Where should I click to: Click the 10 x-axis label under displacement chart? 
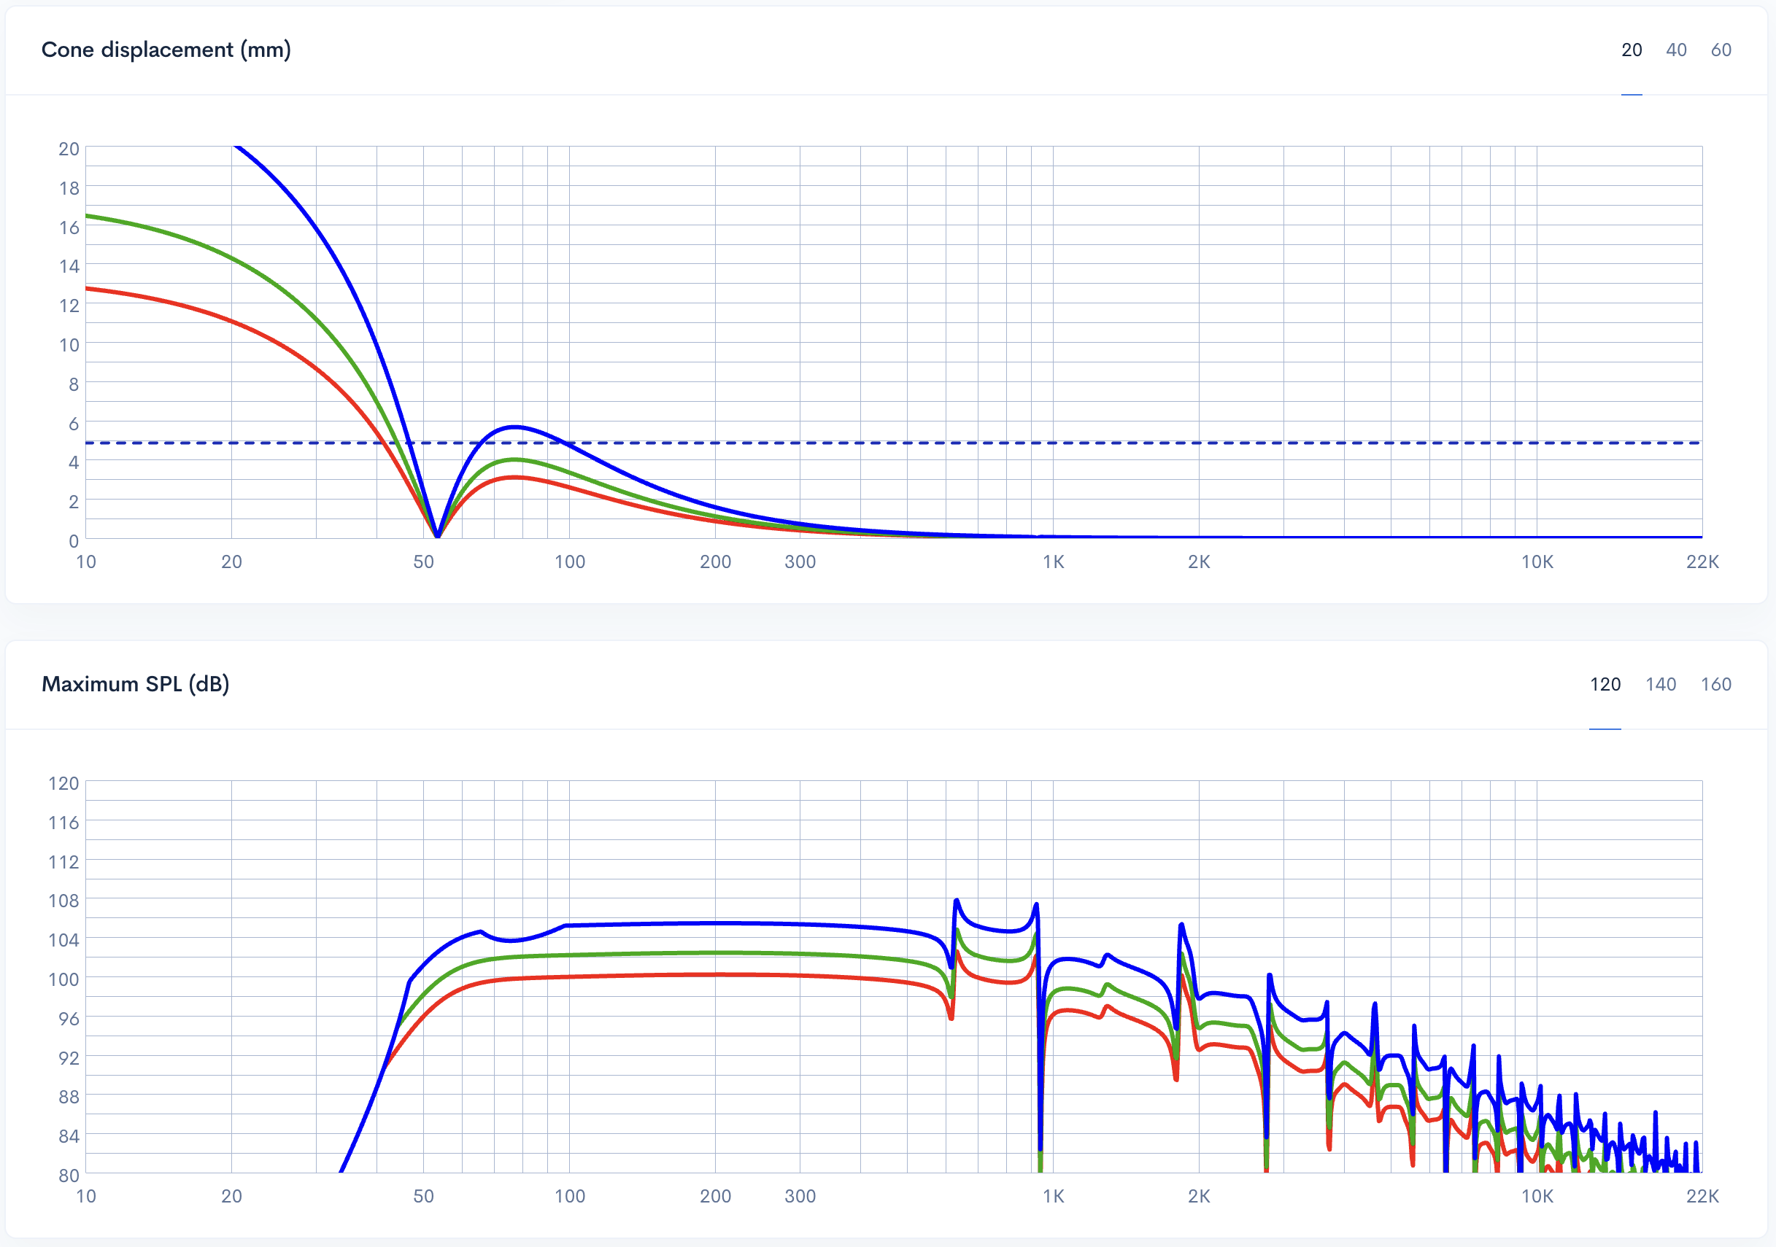pos(86,562)
